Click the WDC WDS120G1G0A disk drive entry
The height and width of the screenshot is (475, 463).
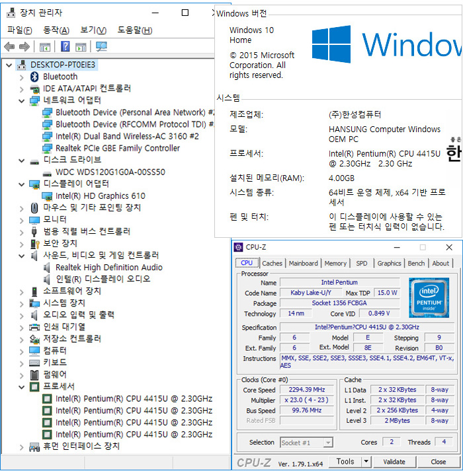point(110,172)
